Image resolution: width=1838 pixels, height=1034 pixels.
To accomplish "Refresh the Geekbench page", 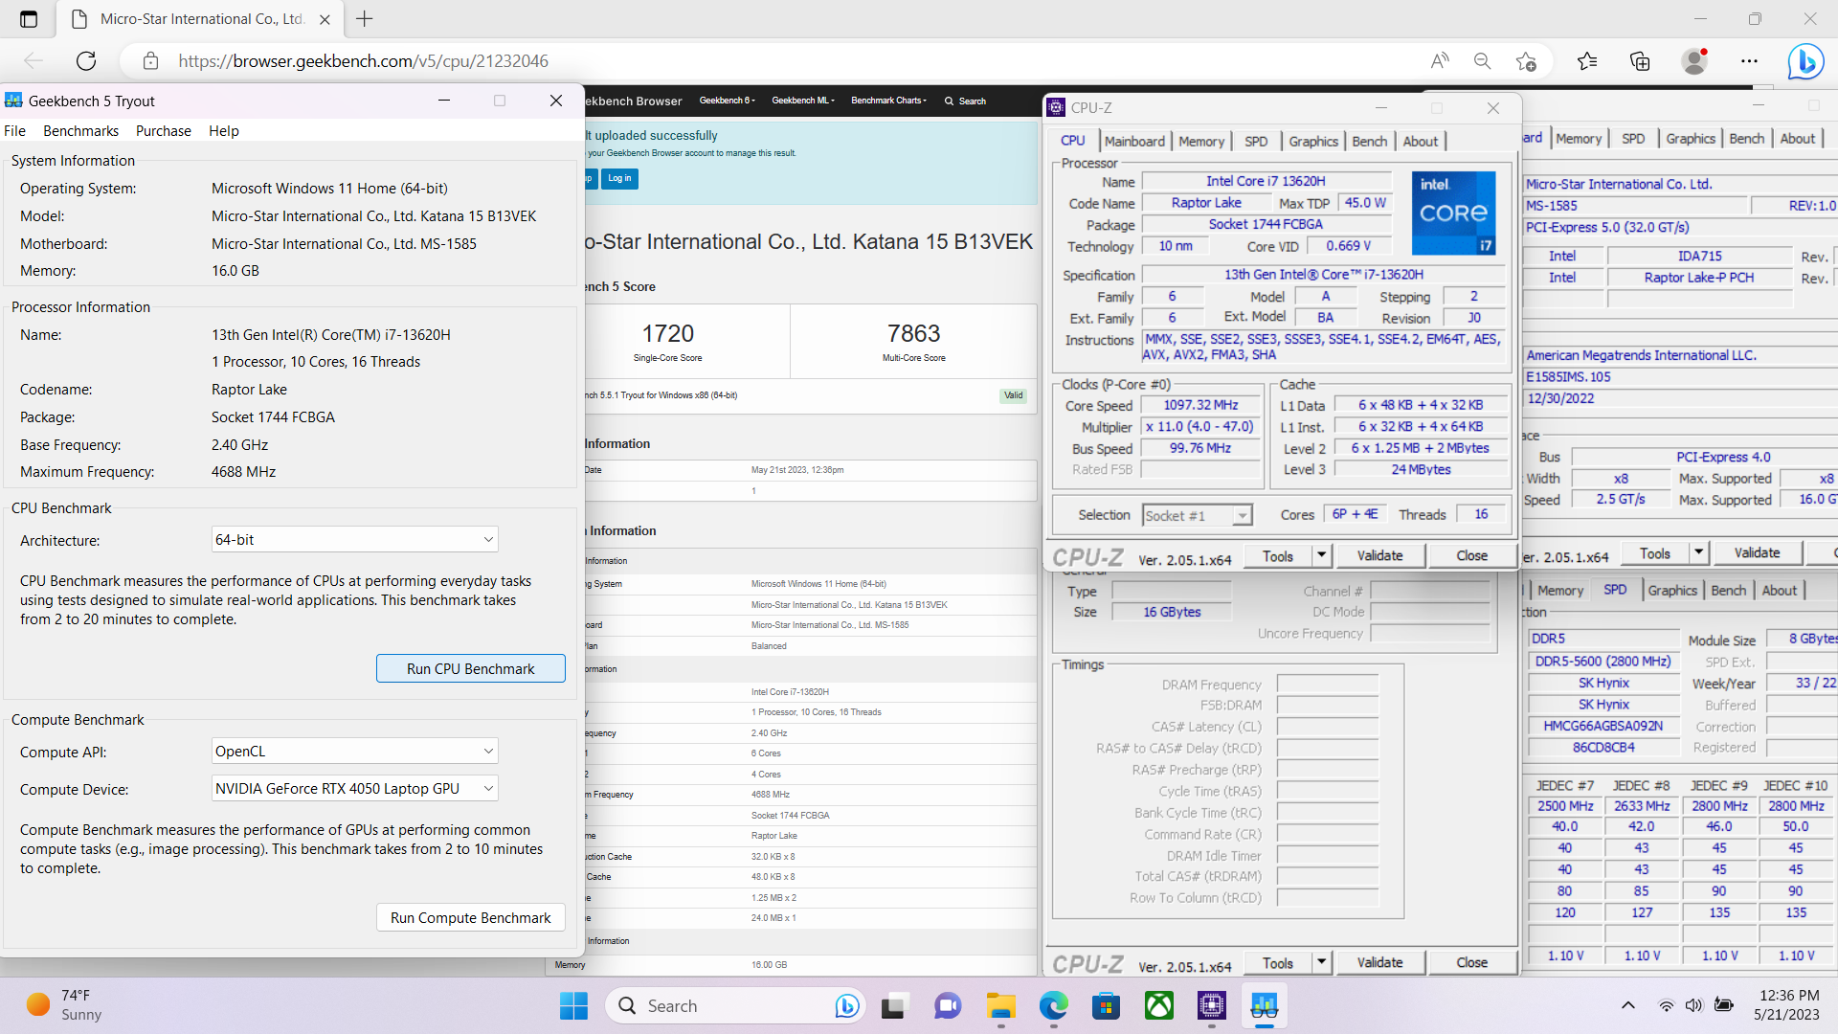I will pos(86,61).
